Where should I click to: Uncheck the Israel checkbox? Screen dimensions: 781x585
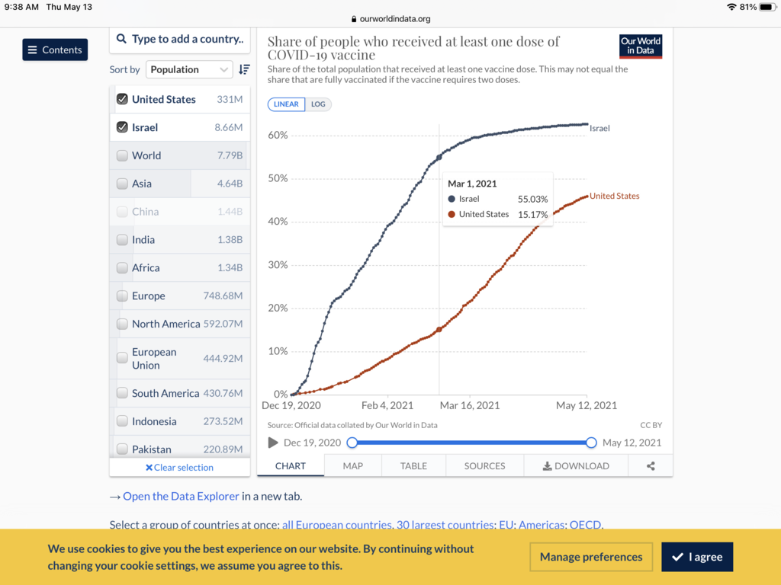pyautogui.click(x=122, y=127)
